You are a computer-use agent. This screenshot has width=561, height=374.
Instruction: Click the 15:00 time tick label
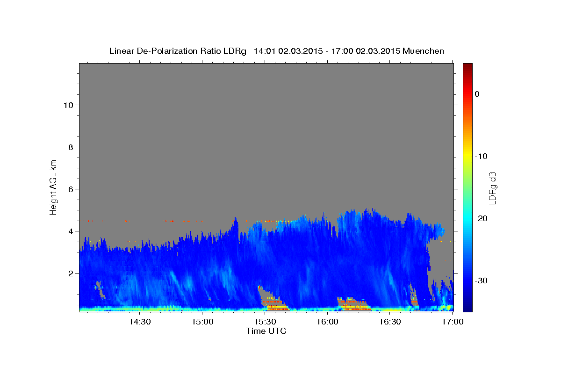(x=202, y=322)
